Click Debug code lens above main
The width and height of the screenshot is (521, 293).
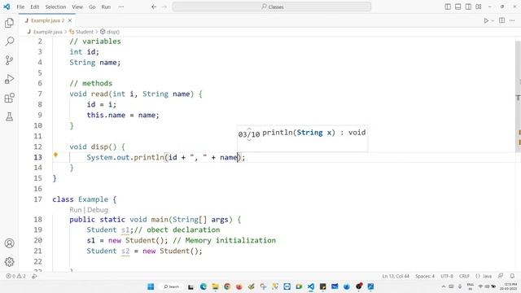tap(98, 210)
